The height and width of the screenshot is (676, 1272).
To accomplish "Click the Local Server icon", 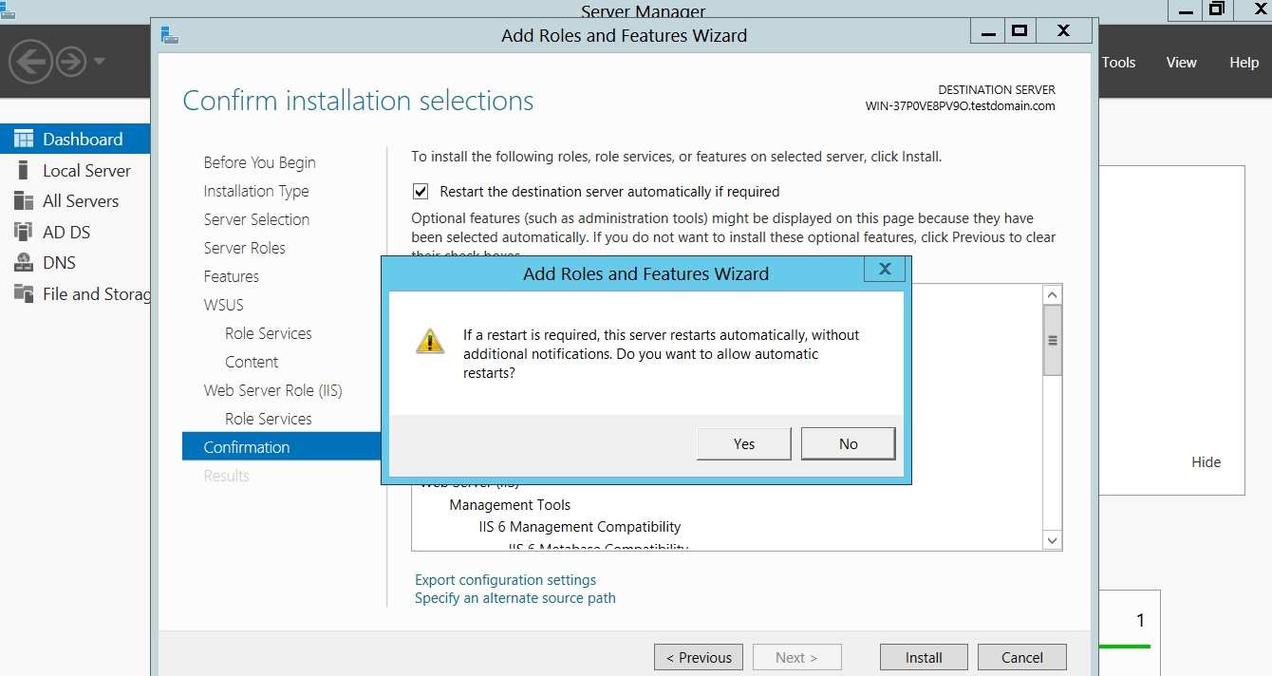I will 24,171.
